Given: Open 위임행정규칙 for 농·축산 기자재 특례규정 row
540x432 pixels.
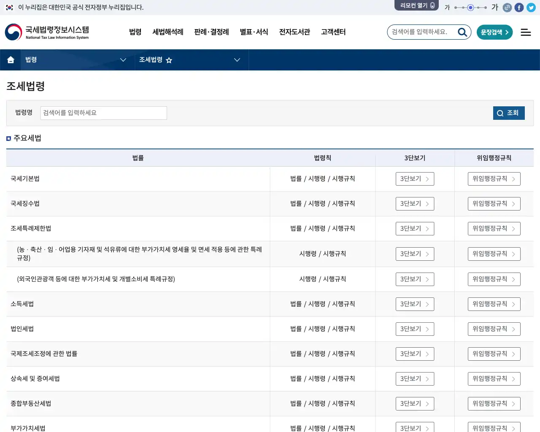Looking at the screenshot, I should click(x=494, y=254).
